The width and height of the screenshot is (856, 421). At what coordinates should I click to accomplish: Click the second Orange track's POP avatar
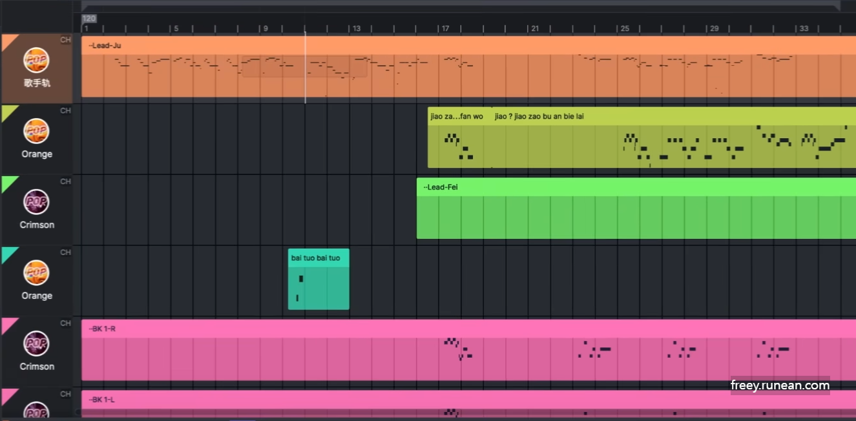click(37, 272)
